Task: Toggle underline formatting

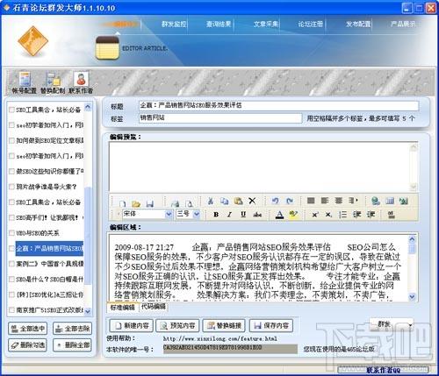Action: click(243, 215)
